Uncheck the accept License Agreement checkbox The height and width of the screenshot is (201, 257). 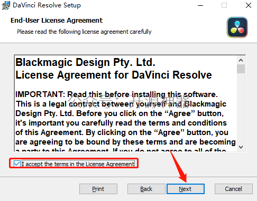tap(17, 164)
